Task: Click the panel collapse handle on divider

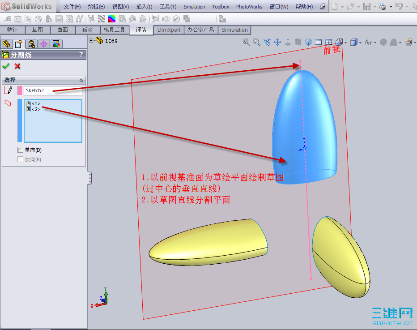Action: 90,178
